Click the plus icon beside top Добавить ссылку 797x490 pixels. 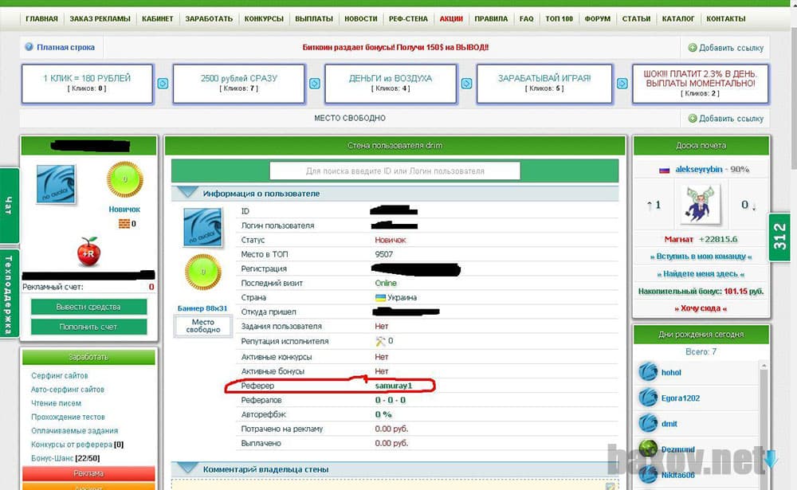pyautogui.click(x=692, y=48)
